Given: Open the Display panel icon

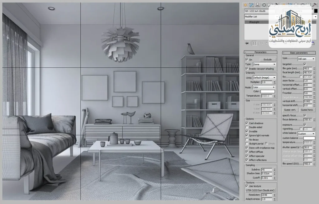Looking at the screenshot, I should [x=269, y=5].
